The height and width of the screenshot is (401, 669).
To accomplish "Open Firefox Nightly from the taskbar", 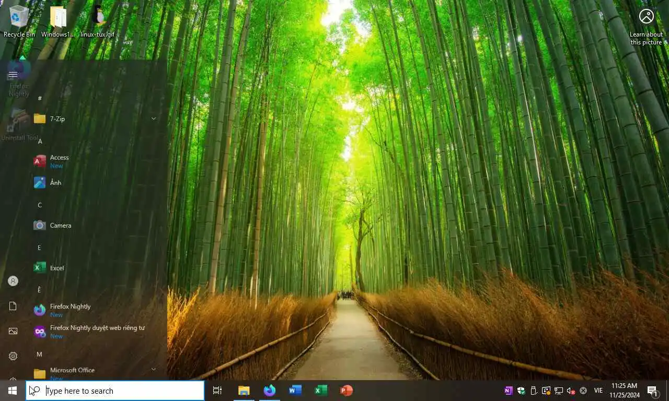I will click(269, 391).
